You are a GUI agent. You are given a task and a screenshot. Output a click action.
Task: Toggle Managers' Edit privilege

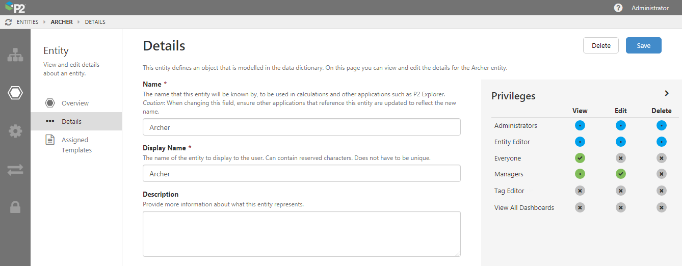point(620,174)
